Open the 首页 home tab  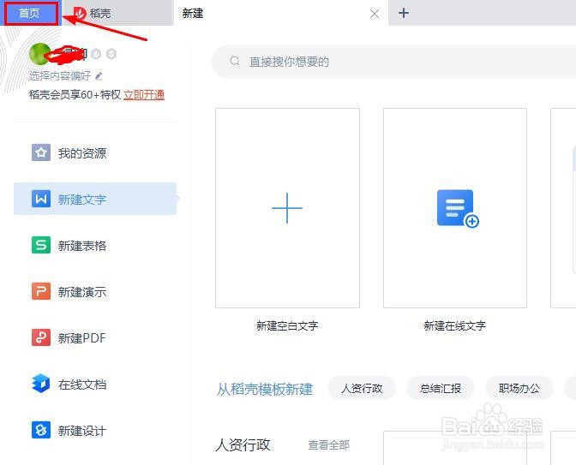pyautogui.click(x=31, y=13)
